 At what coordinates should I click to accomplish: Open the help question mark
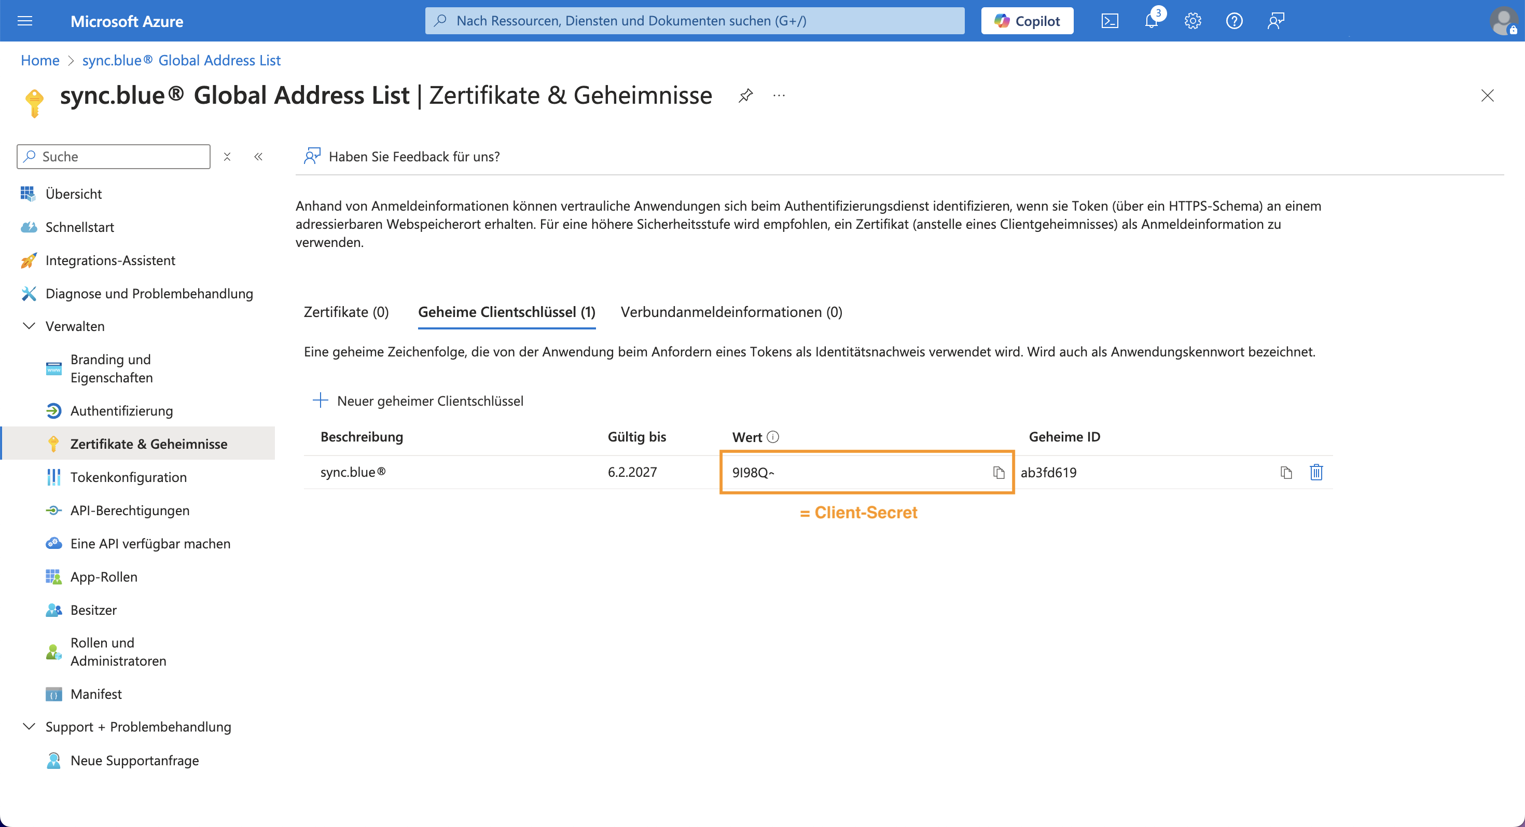point(1235,21)
